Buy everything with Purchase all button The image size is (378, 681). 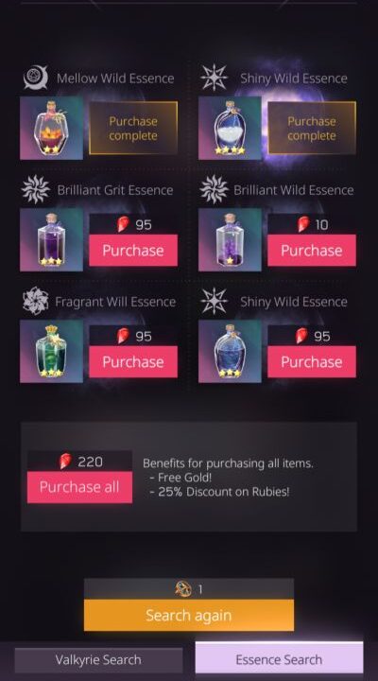click(x=79, y=487)
